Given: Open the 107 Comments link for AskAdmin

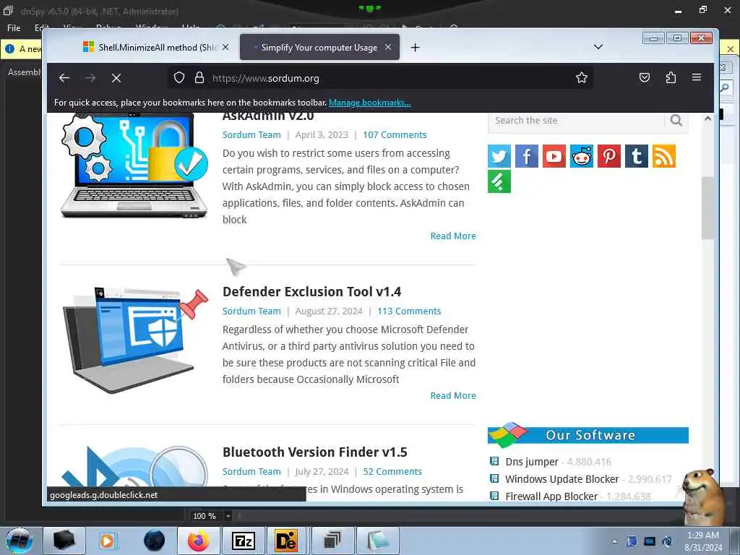Looking at the screenshot, I should click(395, 135).
